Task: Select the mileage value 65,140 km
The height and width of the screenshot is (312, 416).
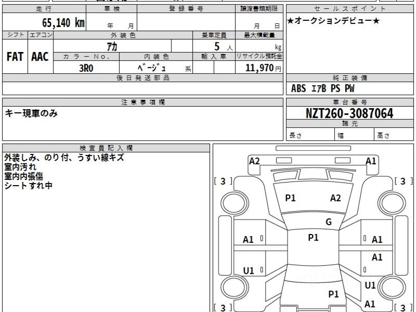Action: pyautogui.click(x=63, y=23)
